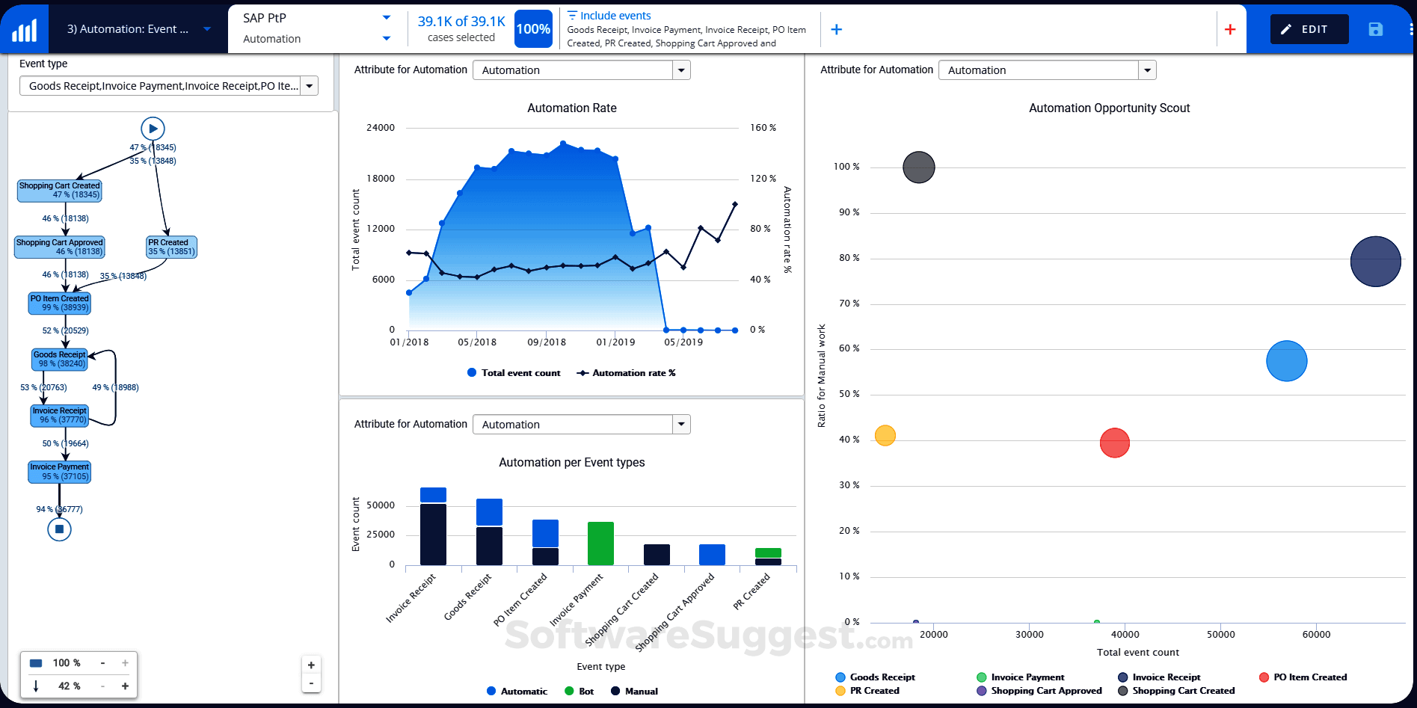Click the bar-chart app logo
Screen dimensions: 1417x708
click(x=25, y=28)
